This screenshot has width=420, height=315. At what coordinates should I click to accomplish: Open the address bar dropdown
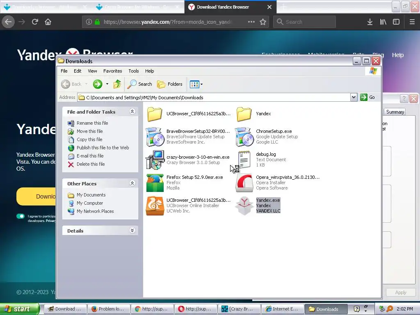point(354,97)
